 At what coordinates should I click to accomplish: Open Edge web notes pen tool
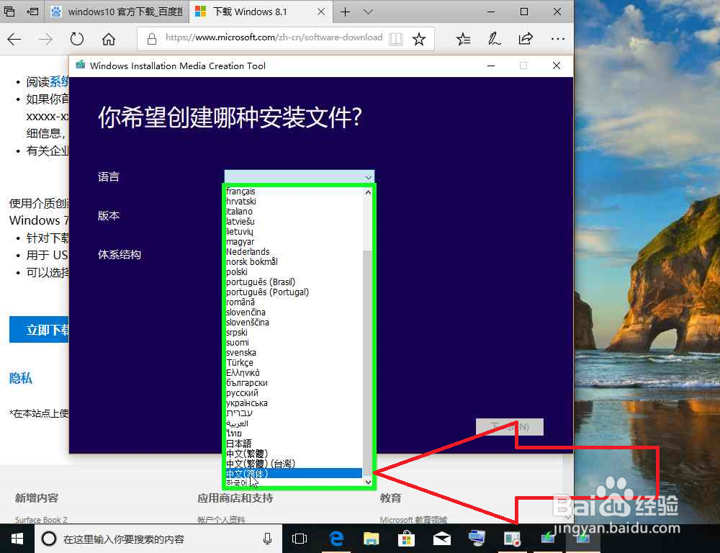(x=494, y=39)
